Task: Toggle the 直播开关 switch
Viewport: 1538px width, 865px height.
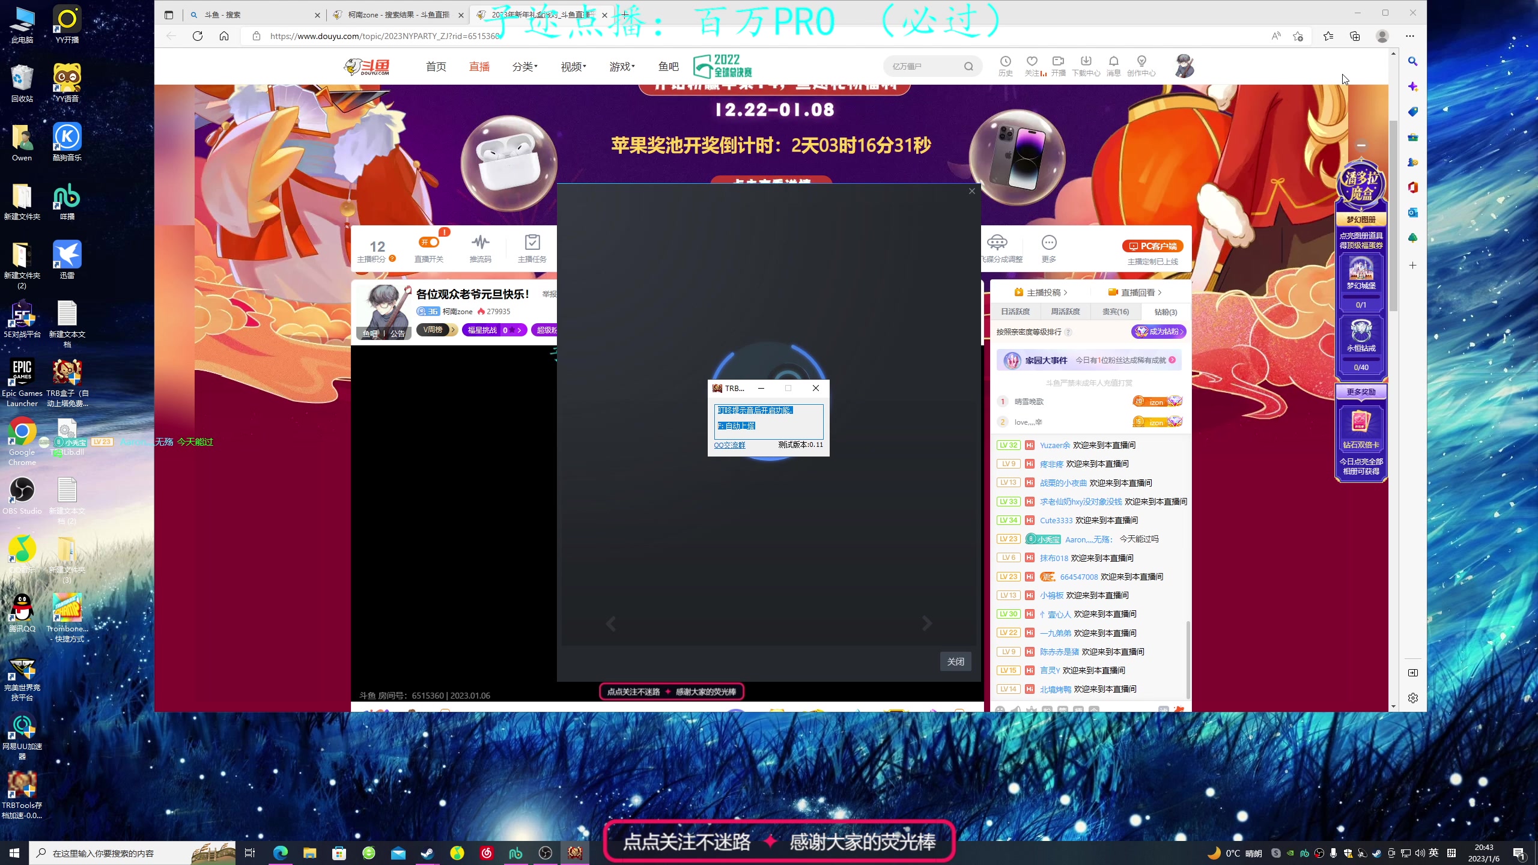Action: point(429,242)
